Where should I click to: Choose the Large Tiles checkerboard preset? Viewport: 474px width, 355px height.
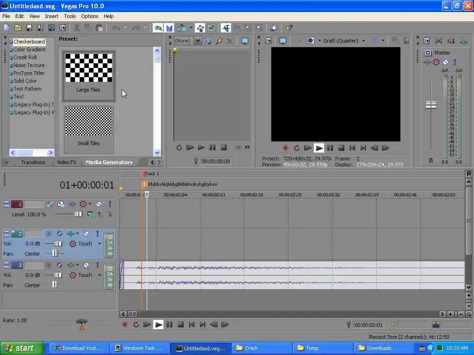[x=88, y=76]
